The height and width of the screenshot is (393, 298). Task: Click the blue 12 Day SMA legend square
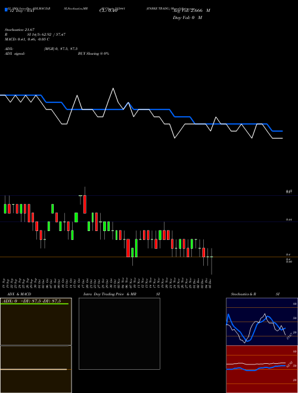pos(7,10)
